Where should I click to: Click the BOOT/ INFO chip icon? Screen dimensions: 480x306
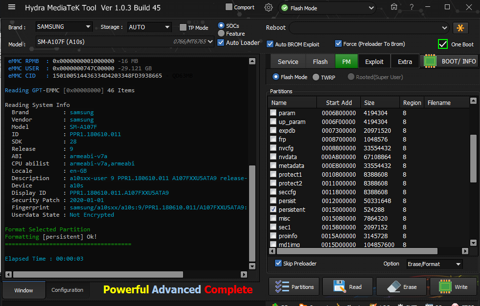tap(430, 61)
